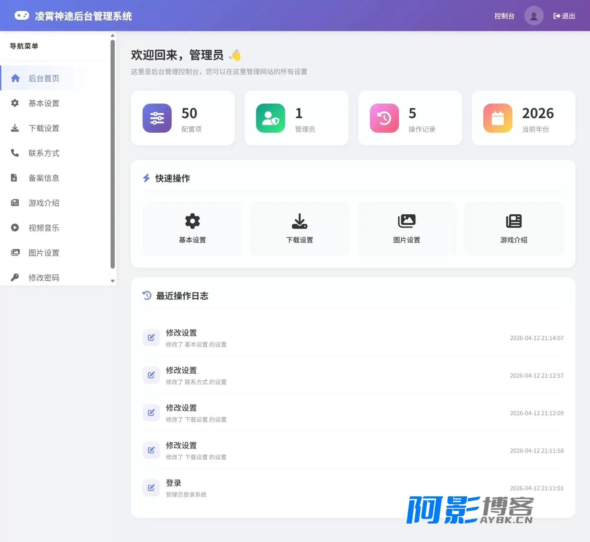Click the pink history icon for 操作记录

pyautogui.click(x=384, y=118)
